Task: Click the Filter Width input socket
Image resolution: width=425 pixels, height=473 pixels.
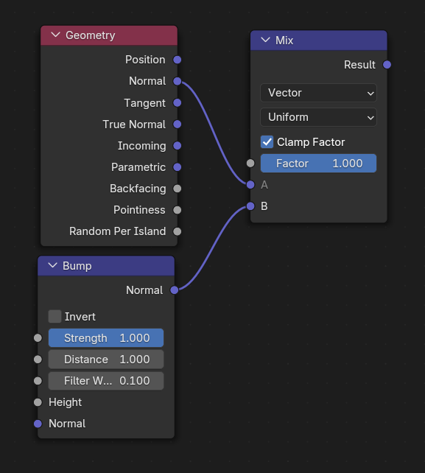Action: [38, 381]
